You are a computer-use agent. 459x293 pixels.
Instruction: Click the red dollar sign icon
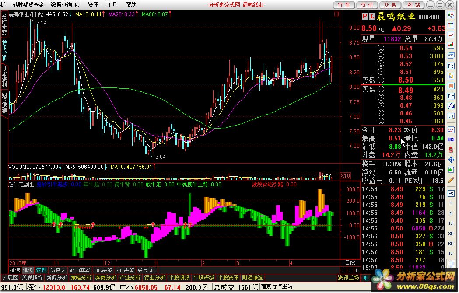coord(451,150)
